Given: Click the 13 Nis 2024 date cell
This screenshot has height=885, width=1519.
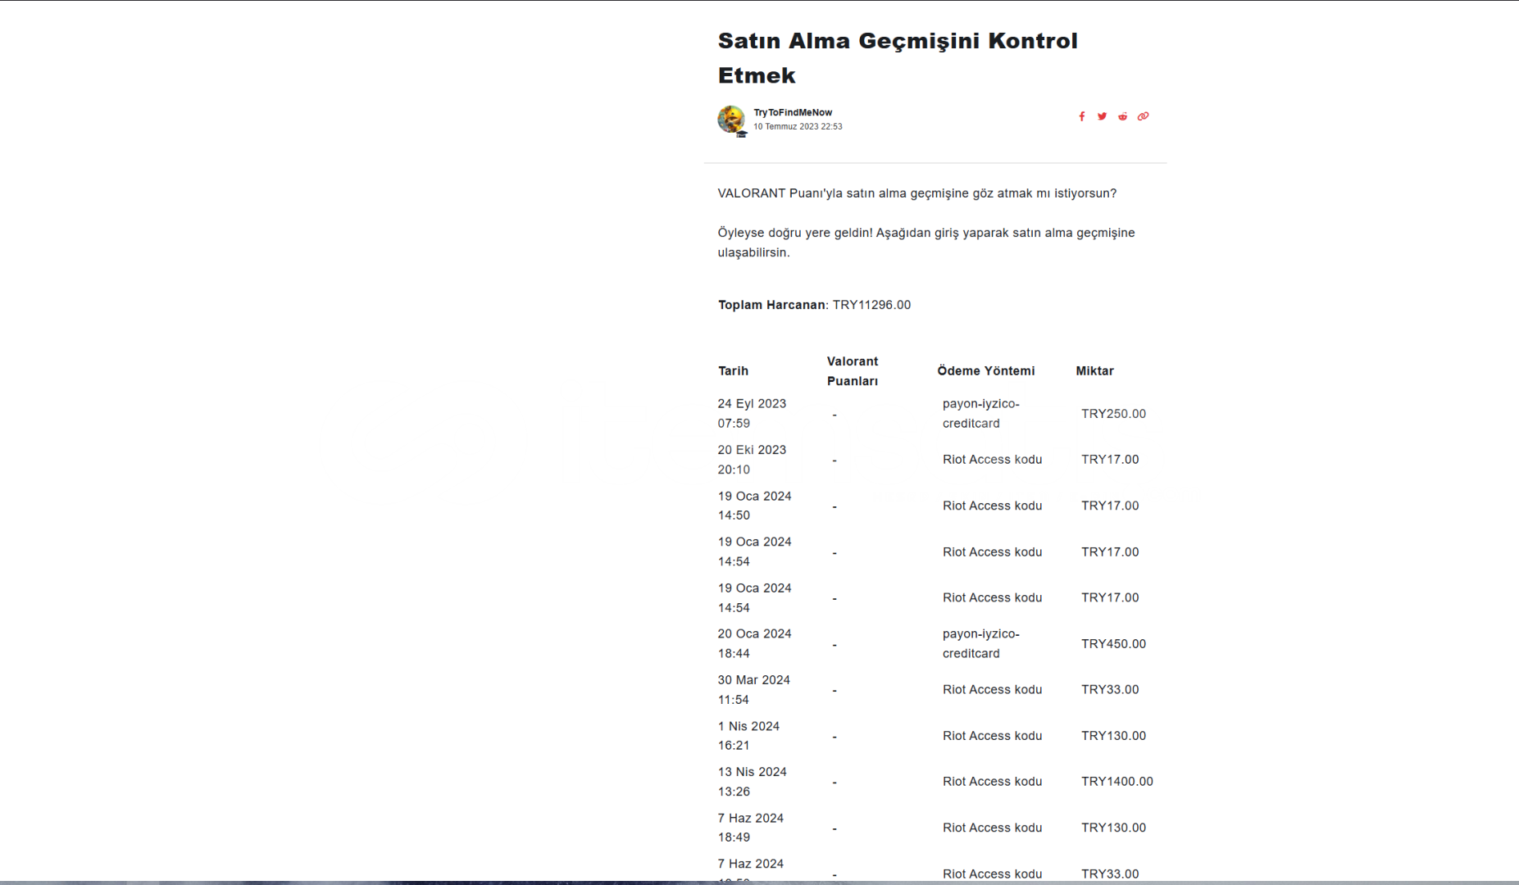Looking at the screenshot, I should pyautogui.click(x=752, y=782).
